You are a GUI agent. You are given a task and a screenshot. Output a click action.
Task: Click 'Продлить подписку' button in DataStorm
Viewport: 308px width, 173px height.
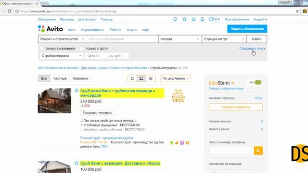tap(236, 107)
